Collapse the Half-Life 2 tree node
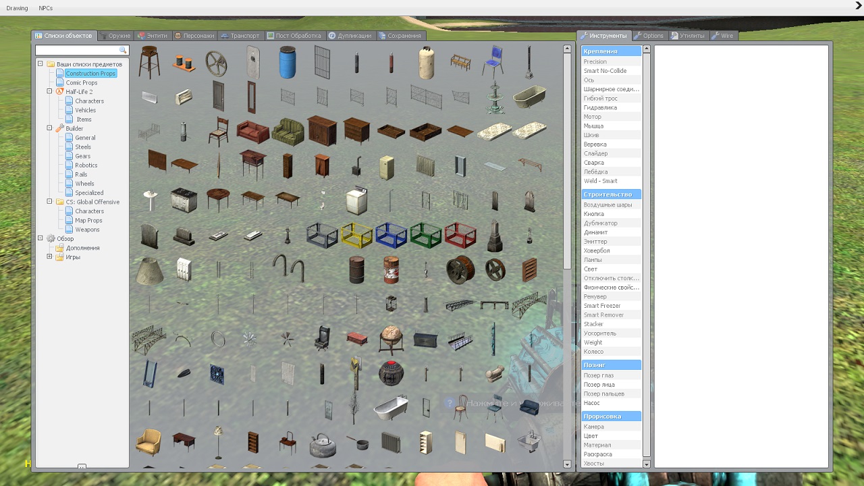Screen dimensions: 864x486 point(49,92)
